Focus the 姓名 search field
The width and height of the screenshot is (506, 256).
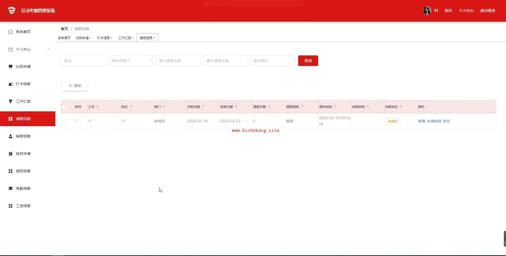83,61
